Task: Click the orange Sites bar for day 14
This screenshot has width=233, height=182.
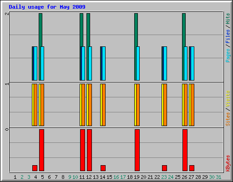Action: coord(104,105)
